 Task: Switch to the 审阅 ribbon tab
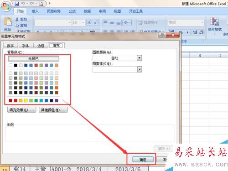tap(102, 11)
